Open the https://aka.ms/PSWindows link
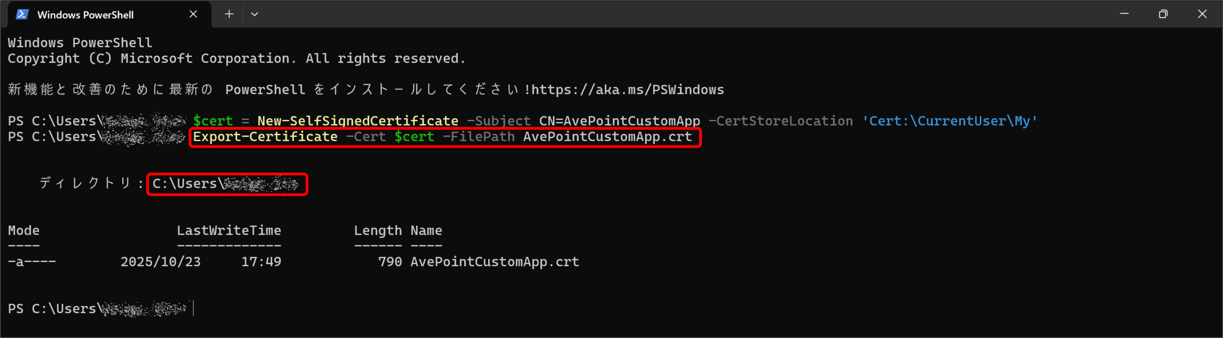 click(627, 90)
